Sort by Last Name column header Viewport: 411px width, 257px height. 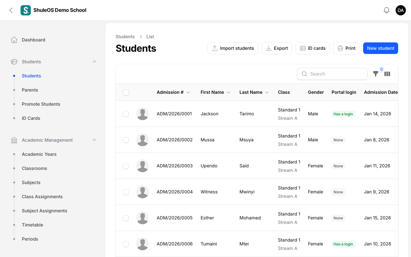pyautogui.click(x=254, y=92)
